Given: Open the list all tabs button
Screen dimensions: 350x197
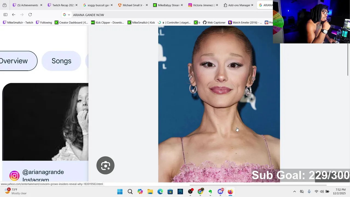Looking at the screenshot, I should coord(4,5).
